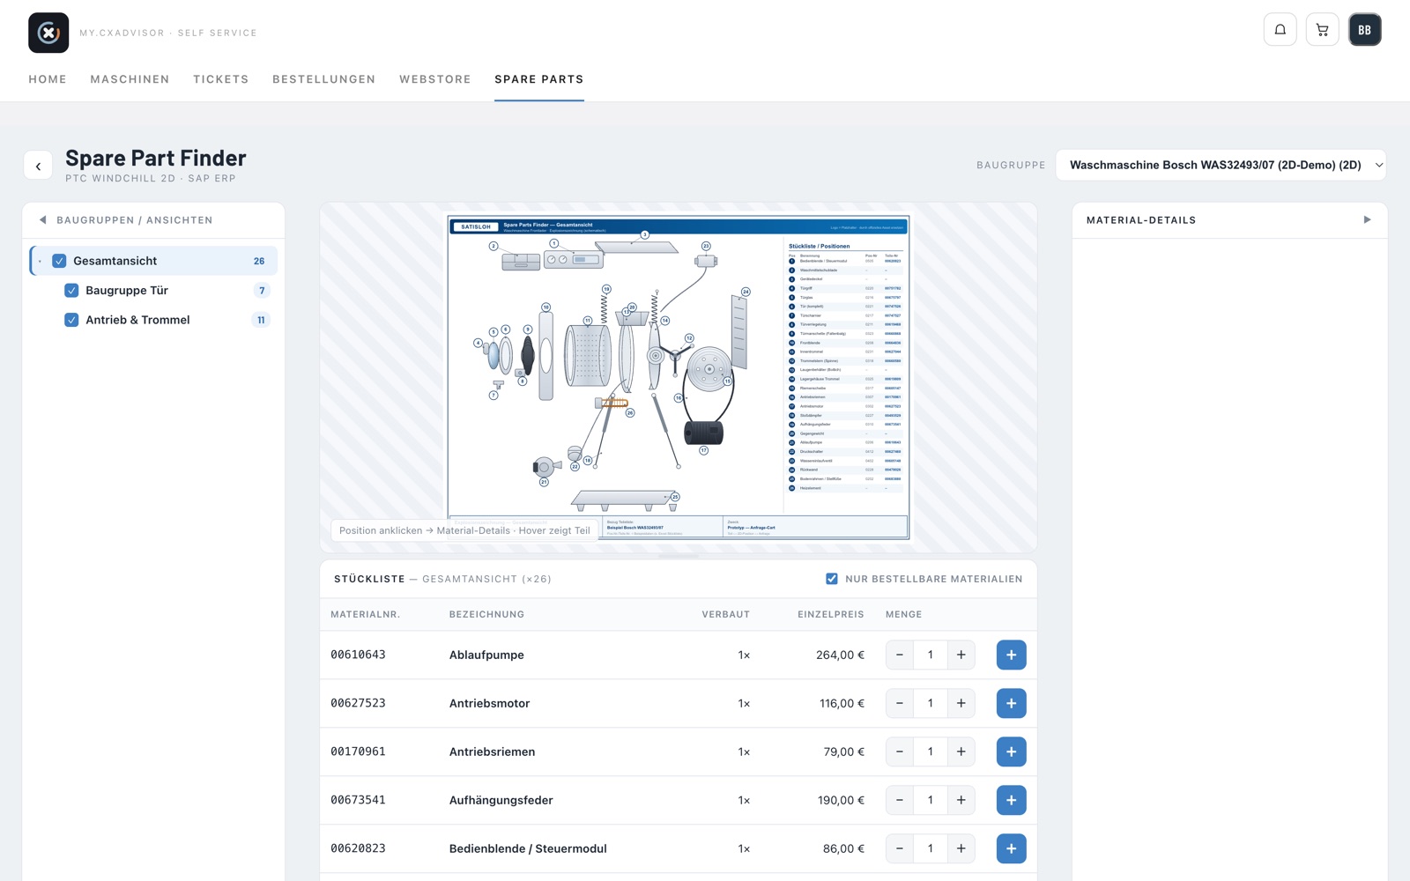The height and width of the screenshot is (881, 1410).
Task: Click the Einzelpreis column header
Action: click(831, 614)
